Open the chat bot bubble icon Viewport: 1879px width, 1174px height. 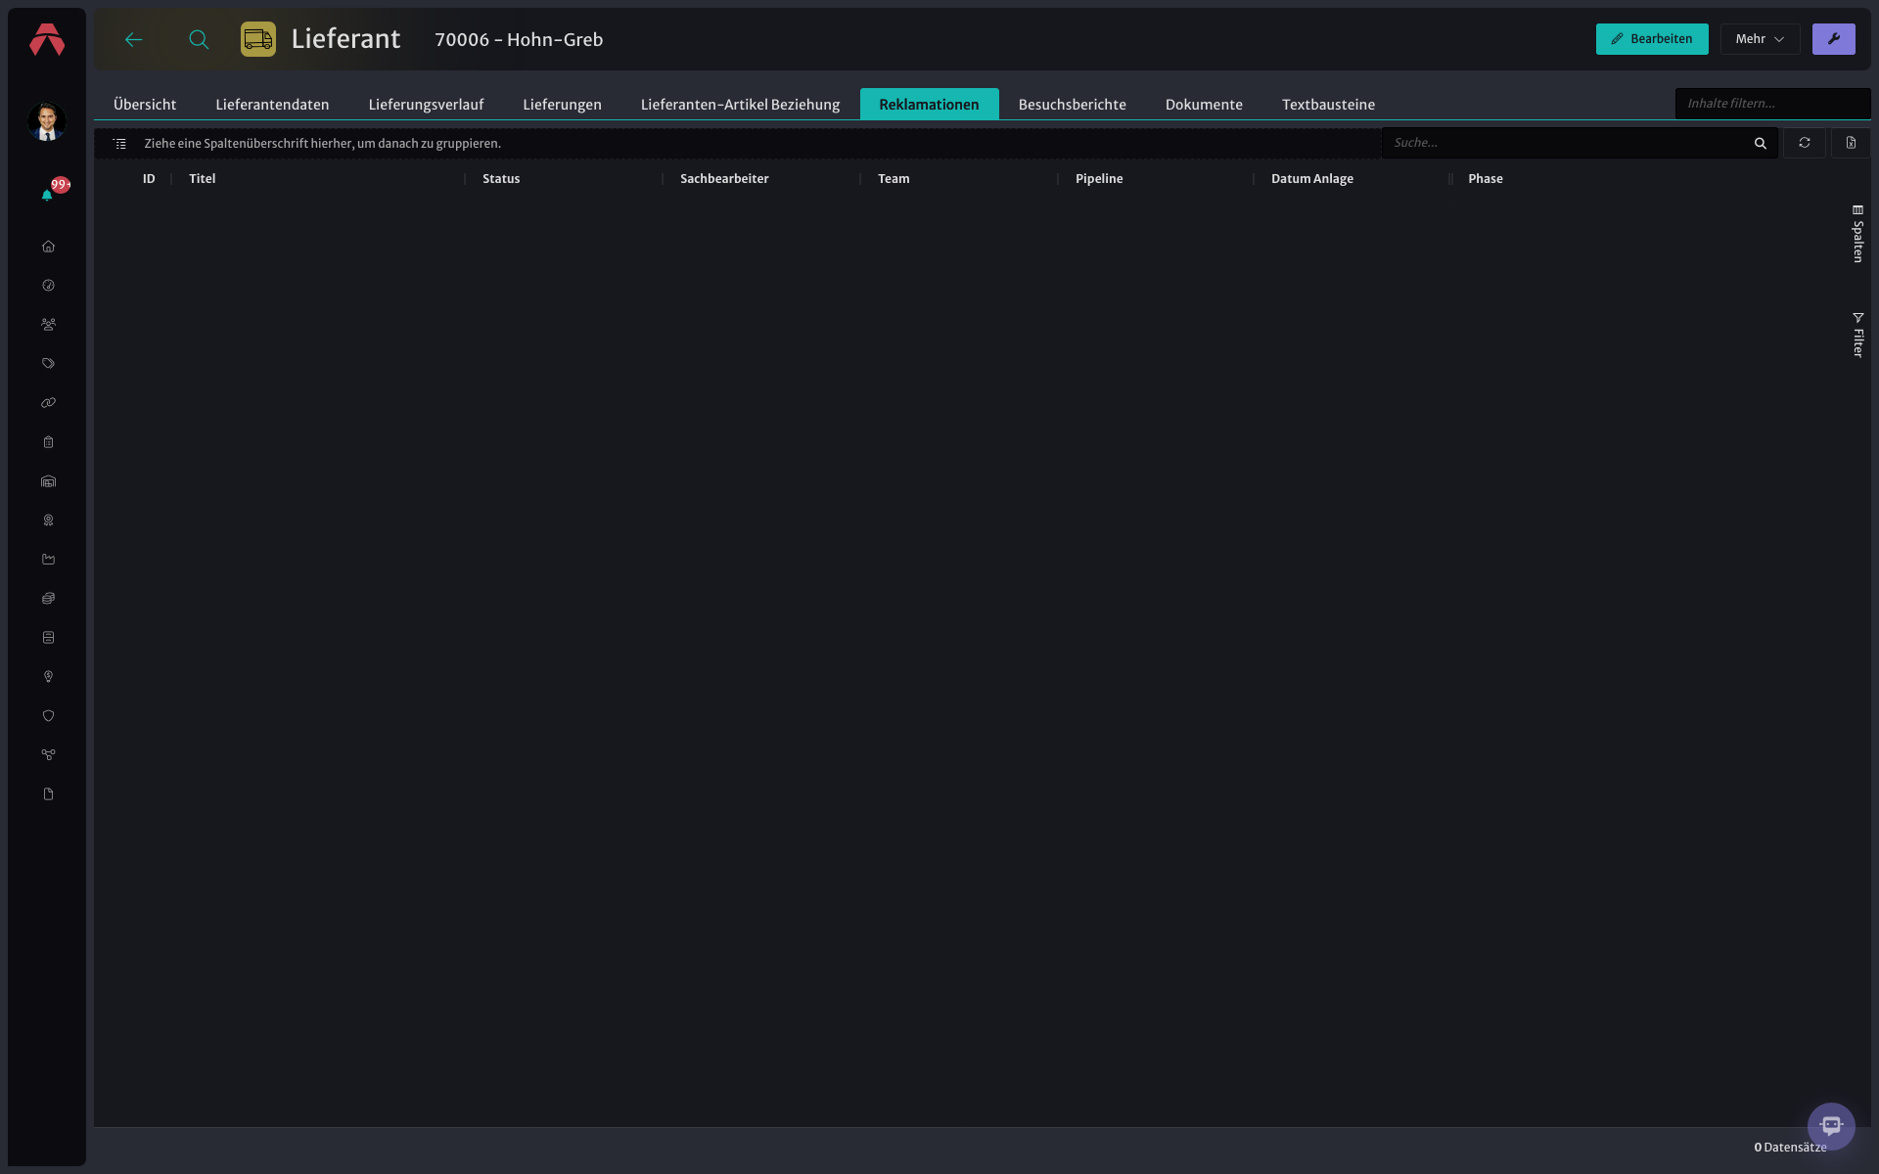[1831, 1126]
